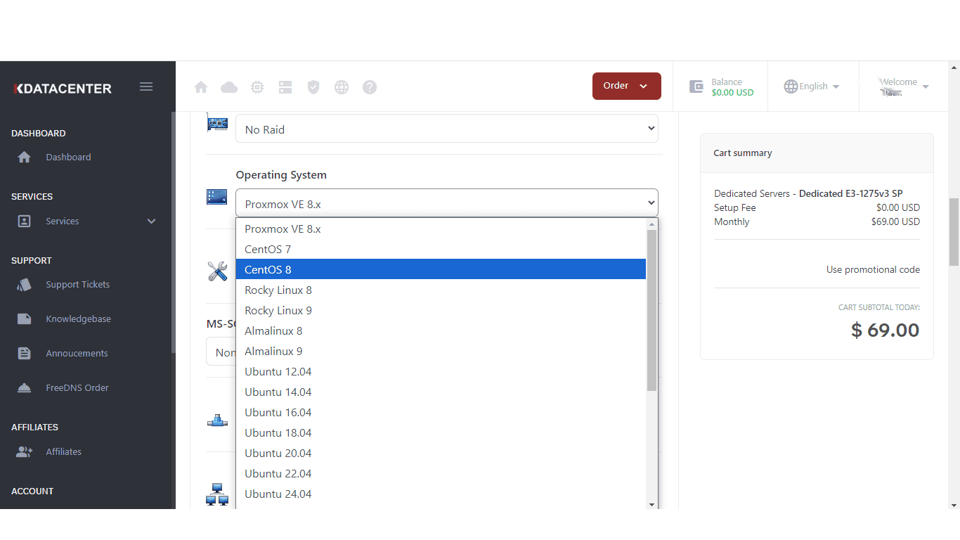Click the wrench and screwdriver tools icon
Viewport: 960px width, 540px height.
(x=217, y=271)
